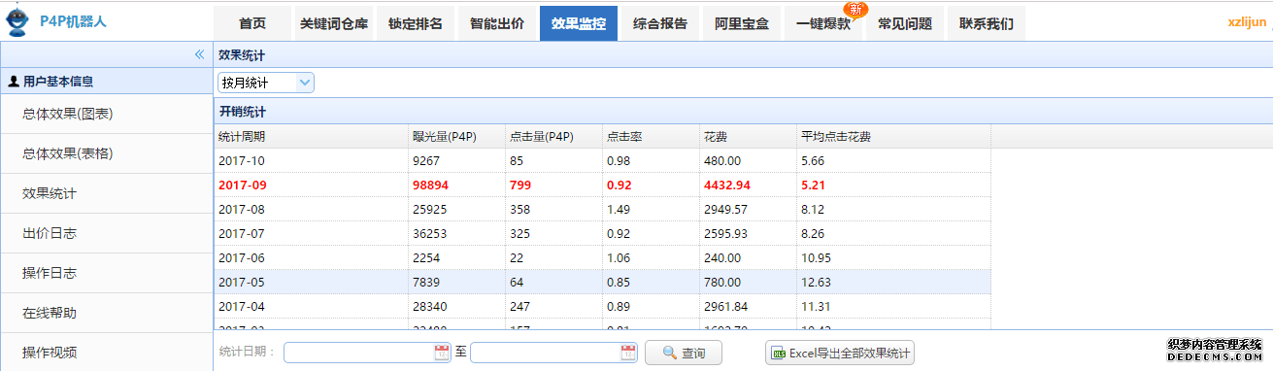This screenshot has height=371, width=1273.
Task: Go to the 首页 tab
Action: tap(252, 23)
